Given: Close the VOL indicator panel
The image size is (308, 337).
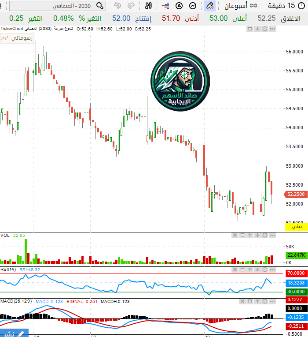Looking at the screenshot, I should pyautogui.click(x=235, y=236).
